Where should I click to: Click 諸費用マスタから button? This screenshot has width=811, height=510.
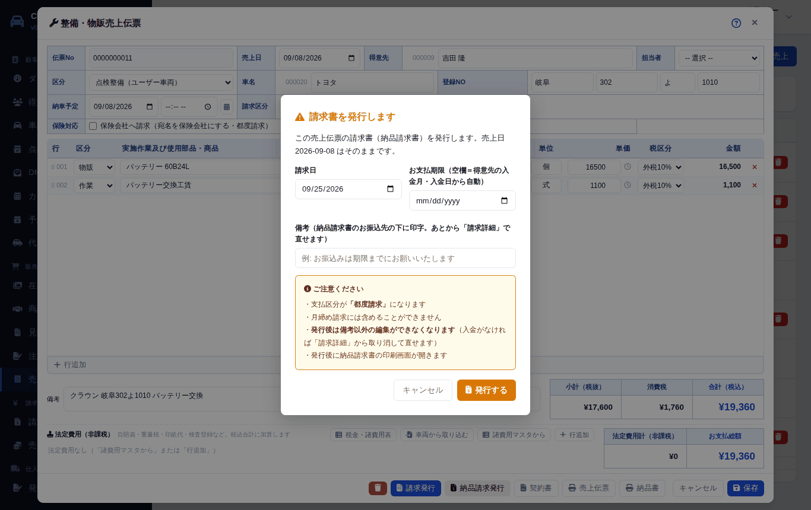[x=514, y=435]
